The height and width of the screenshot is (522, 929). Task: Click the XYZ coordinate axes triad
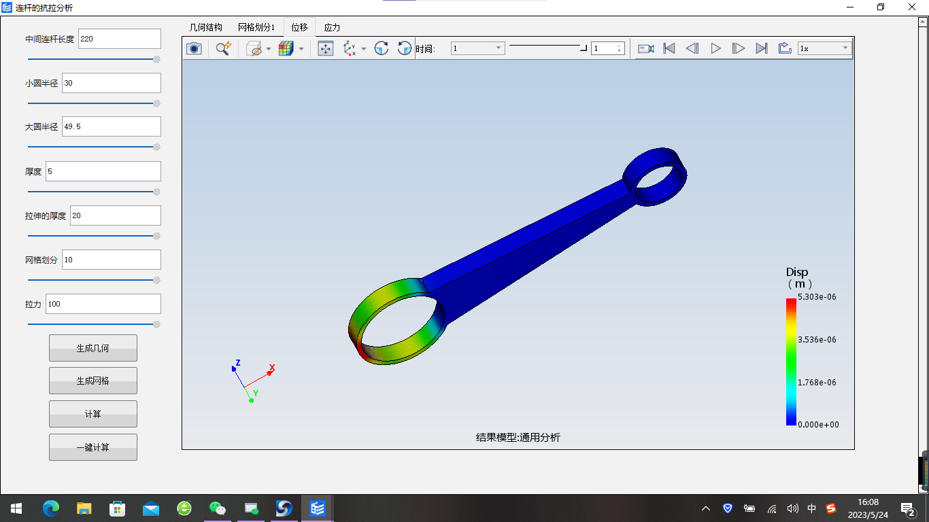coord(252,381)
